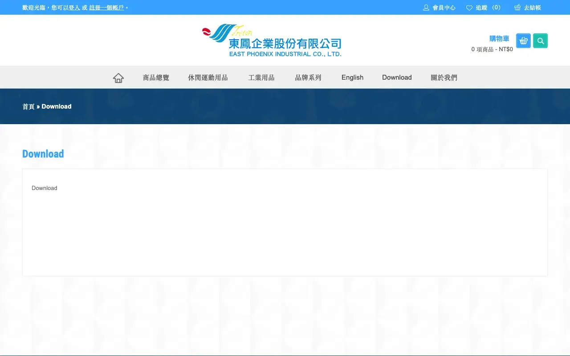Open 會員中心 member center link
The width and height of the screenshot is (570, 356).
(444, 8)
